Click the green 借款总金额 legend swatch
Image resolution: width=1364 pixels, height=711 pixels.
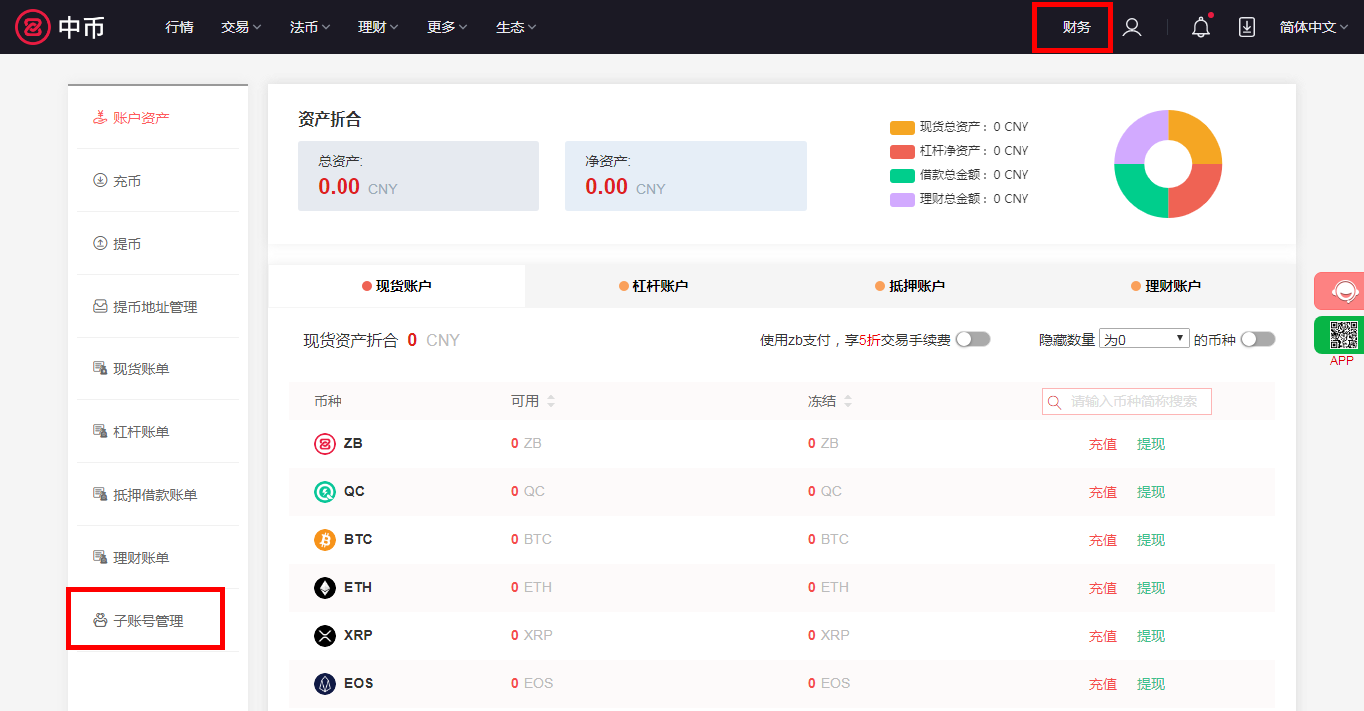point(902,175)
